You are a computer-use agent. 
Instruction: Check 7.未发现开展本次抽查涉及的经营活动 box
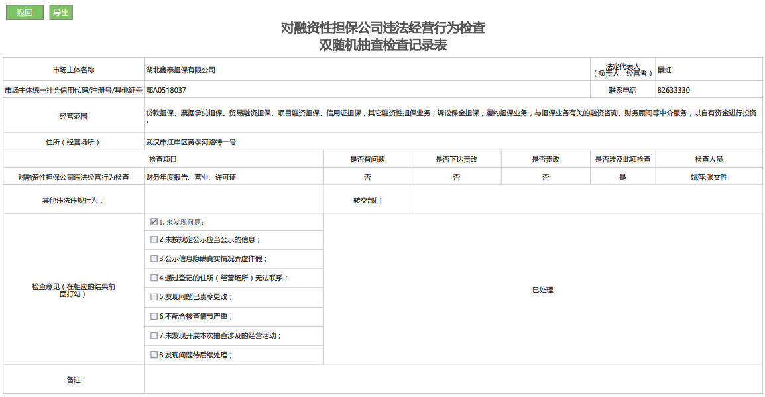pos(154,335)
